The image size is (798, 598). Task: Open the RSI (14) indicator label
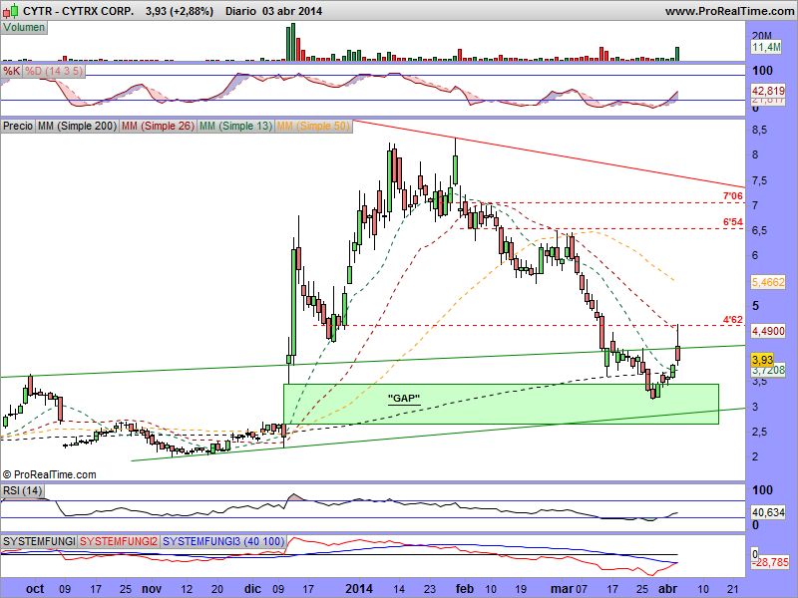click(x=22, y=490)
